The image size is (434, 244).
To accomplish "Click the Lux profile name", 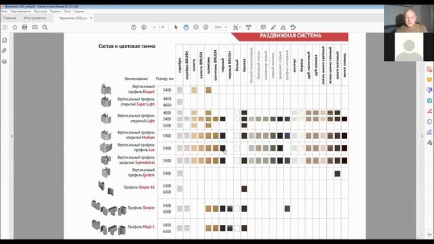I will click(151, 150).
